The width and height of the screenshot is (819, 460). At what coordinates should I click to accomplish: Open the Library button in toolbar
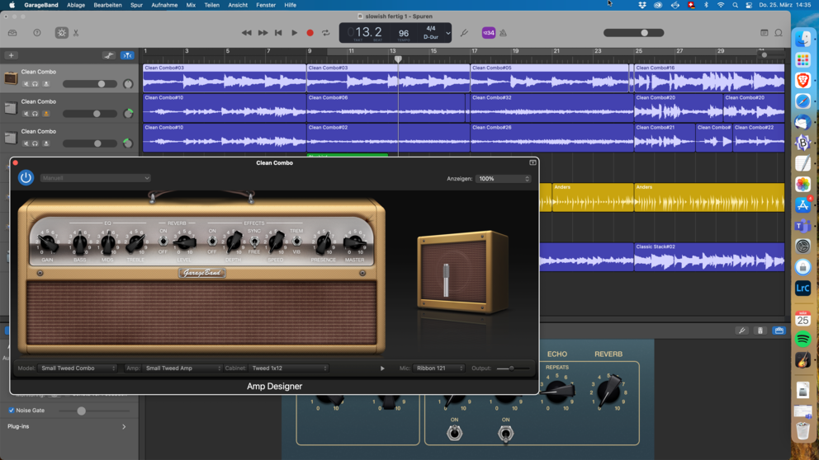pos(12,33)
